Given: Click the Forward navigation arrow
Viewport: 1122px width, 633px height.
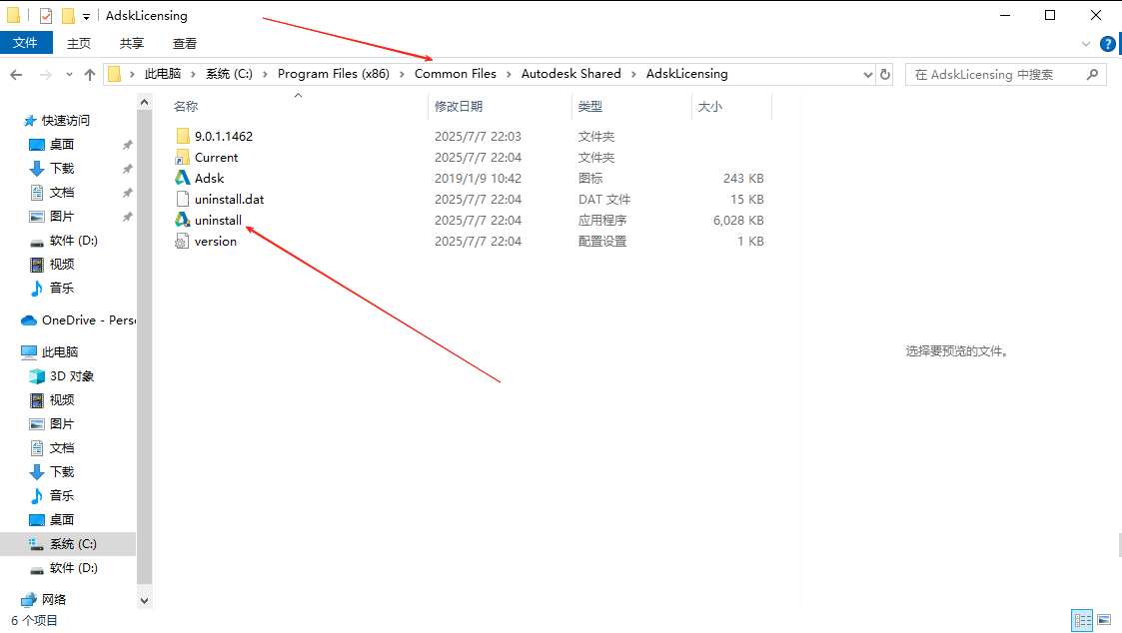Looking at the screenshot, I should 45,75.
